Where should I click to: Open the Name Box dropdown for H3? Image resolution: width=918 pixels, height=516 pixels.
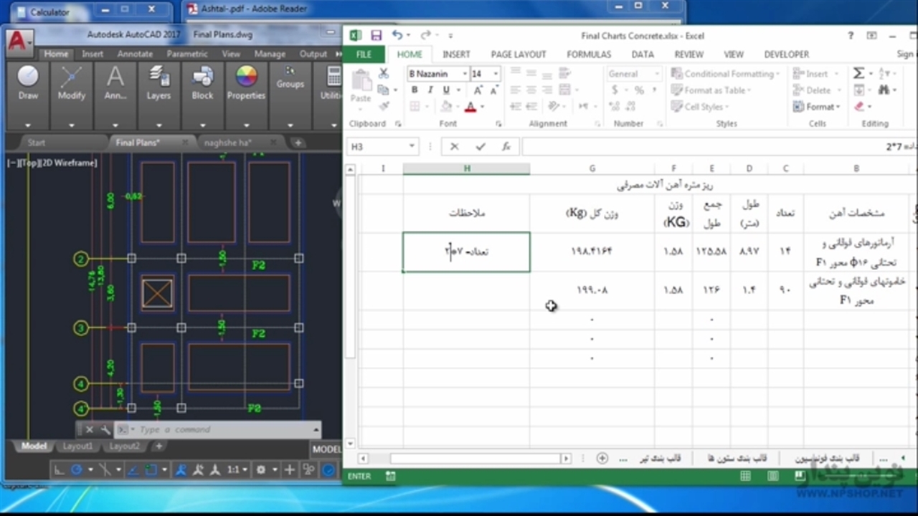(412, 146)
